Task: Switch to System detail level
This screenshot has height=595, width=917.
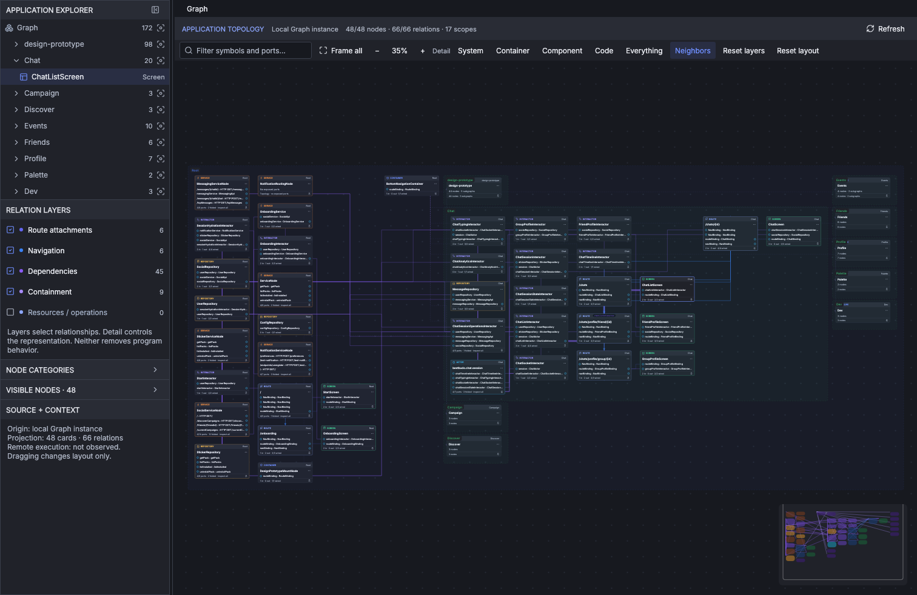Action: [471, 51]
